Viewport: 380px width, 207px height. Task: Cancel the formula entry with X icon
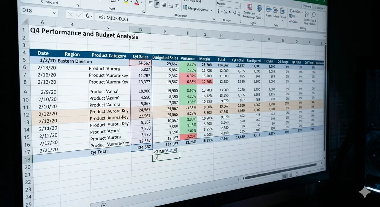click(70, 15)
